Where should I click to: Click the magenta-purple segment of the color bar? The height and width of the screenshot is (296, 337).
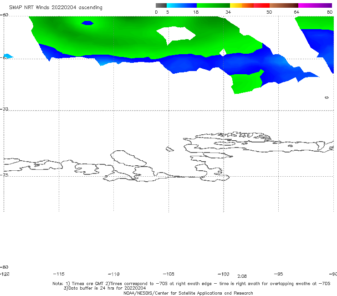coord(315,5)
